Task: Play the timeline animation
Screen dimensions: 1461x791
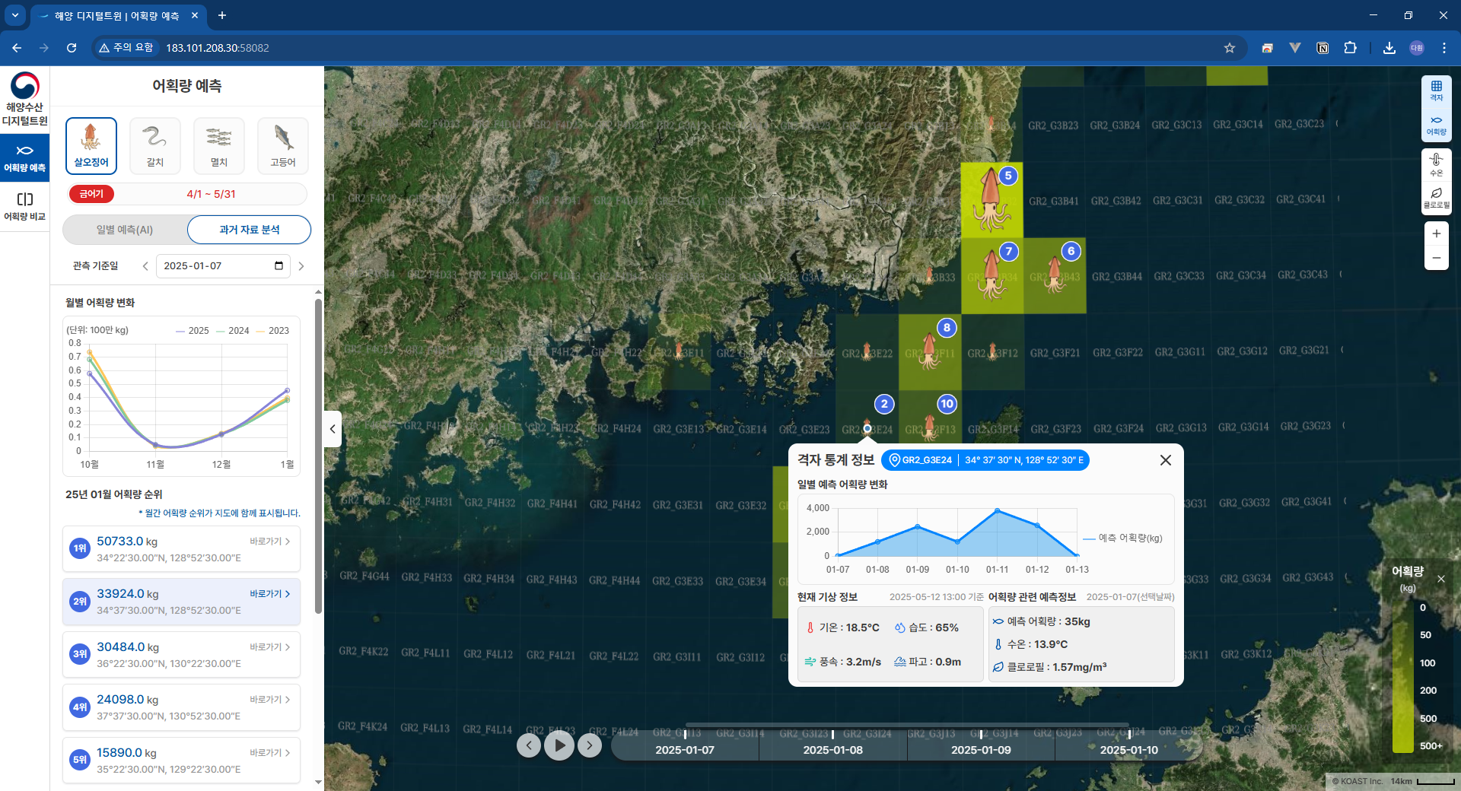Action: click(x=559, y=745)
